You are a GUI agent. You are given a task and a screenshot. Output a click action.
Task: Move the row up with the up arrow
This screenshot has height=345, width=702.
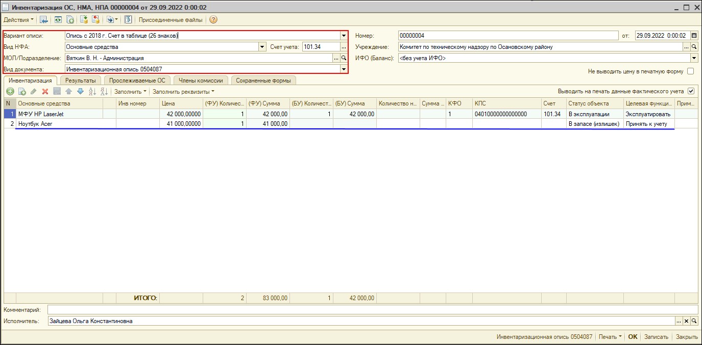tap(68, 92)
